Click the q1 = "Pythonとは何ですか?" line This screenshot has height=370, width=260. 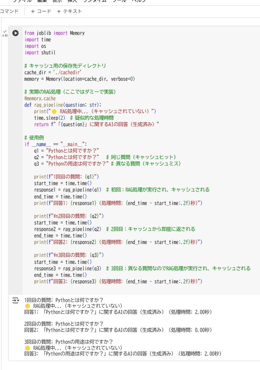pyautogui.click(x=66, y=151)
